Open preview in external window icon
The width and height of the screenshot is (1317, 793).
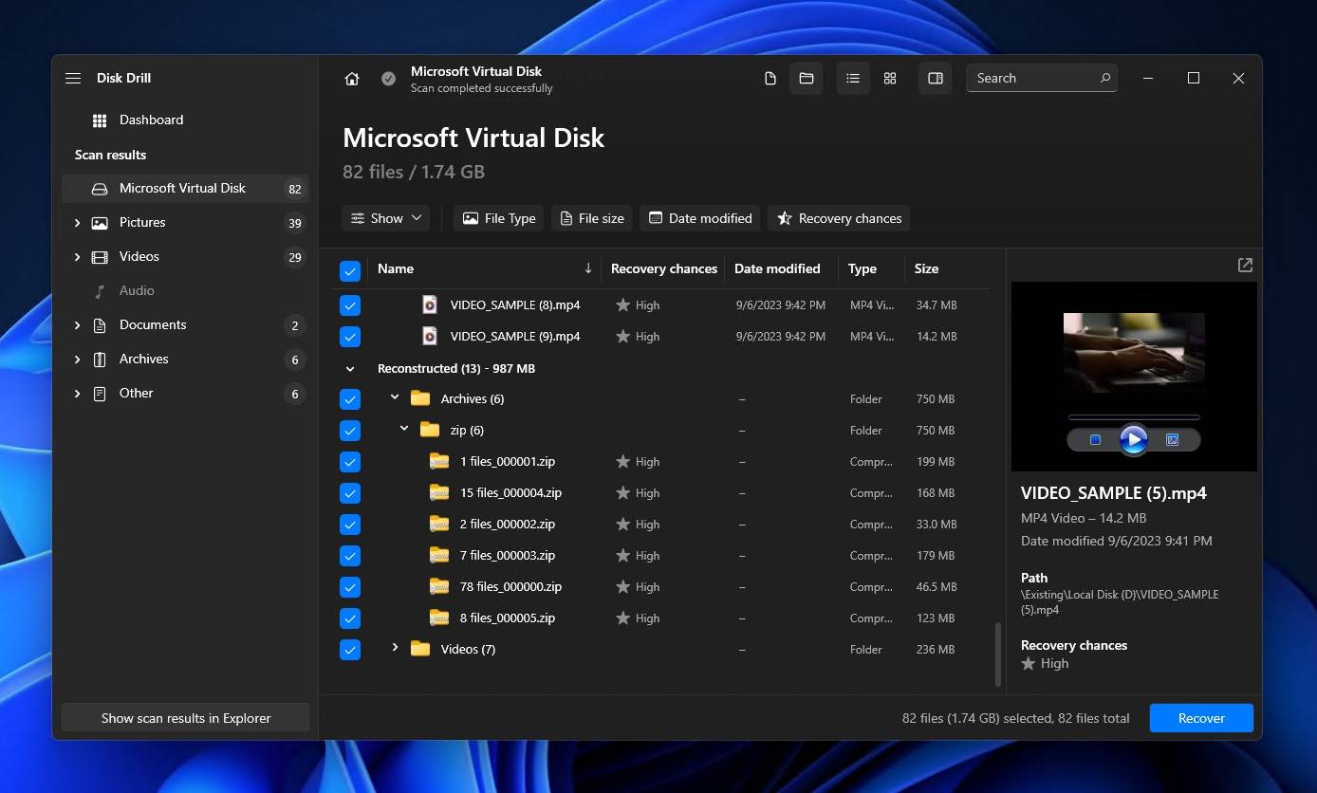(x=1245, y=266)
